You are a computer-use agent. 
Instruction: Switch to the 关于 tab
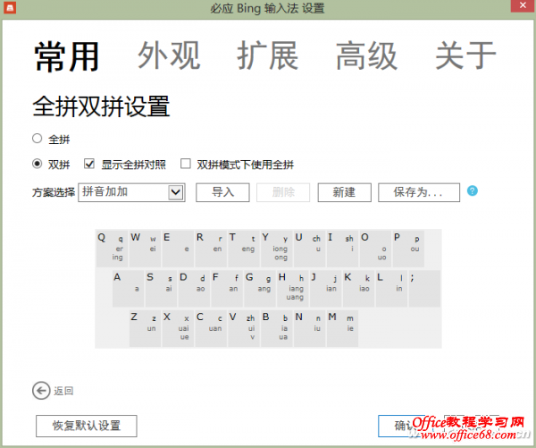(465, 55)
